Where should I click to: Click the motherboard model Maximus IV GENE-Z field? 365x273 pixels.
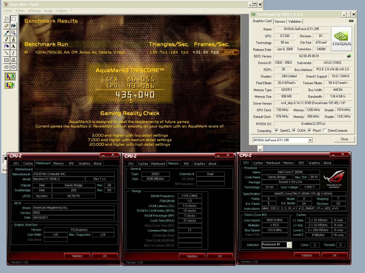coord(58,179)
